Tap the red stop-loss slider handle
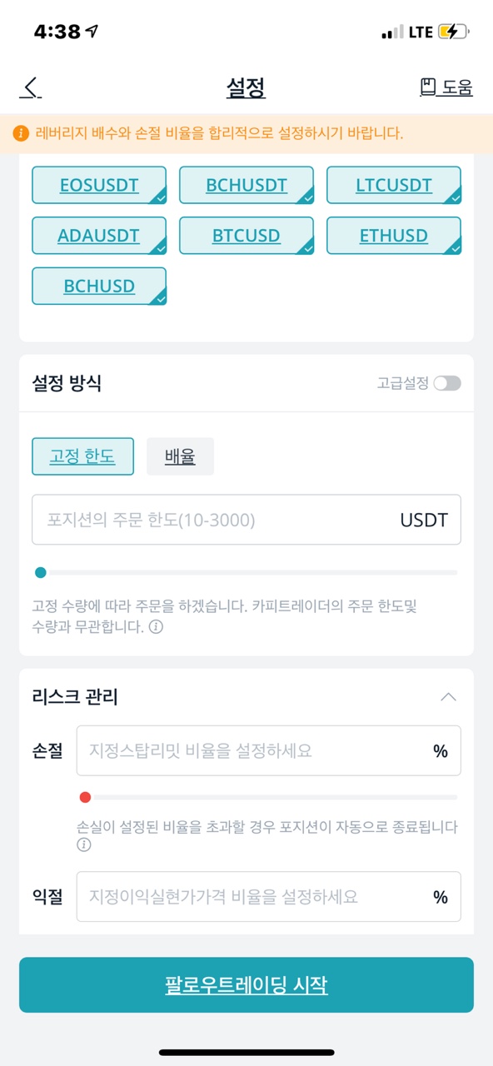 click(x=85, y=797)
